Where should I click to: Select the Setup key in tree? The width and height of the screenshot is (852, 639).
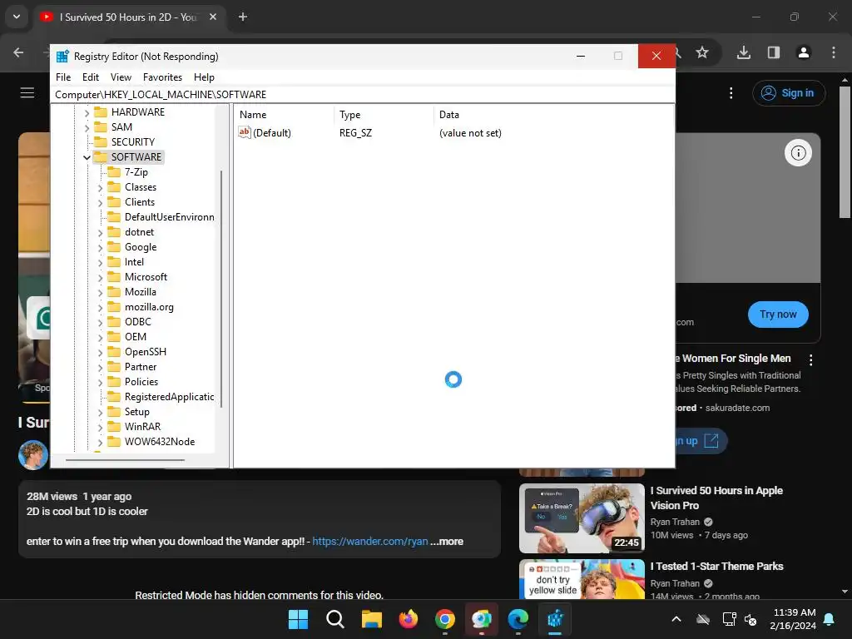(x=137, y=411)
